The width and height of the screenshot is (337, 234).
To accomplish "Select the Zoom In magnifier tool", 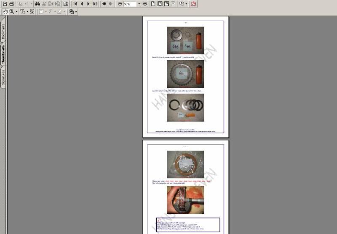I will point(12,12).
